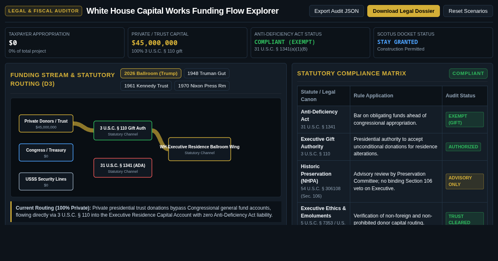Image resolution: width=498 pixels, height=261 pixels.
Task: Click USSS Security Lines node
Action: [46, 181]
